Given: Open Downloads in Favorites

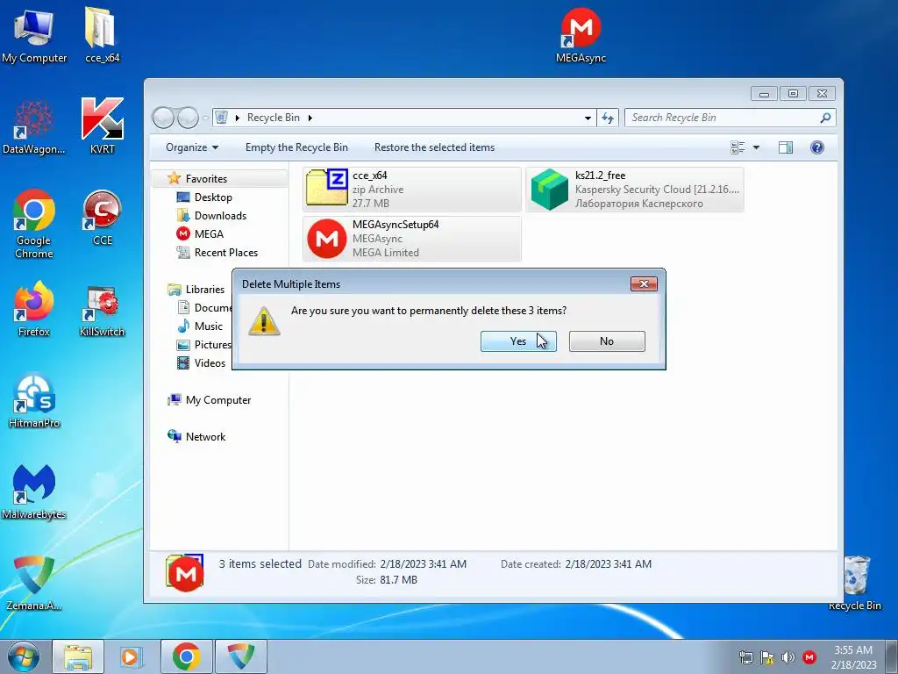Looking at the screenshot, I should point(220,216).
